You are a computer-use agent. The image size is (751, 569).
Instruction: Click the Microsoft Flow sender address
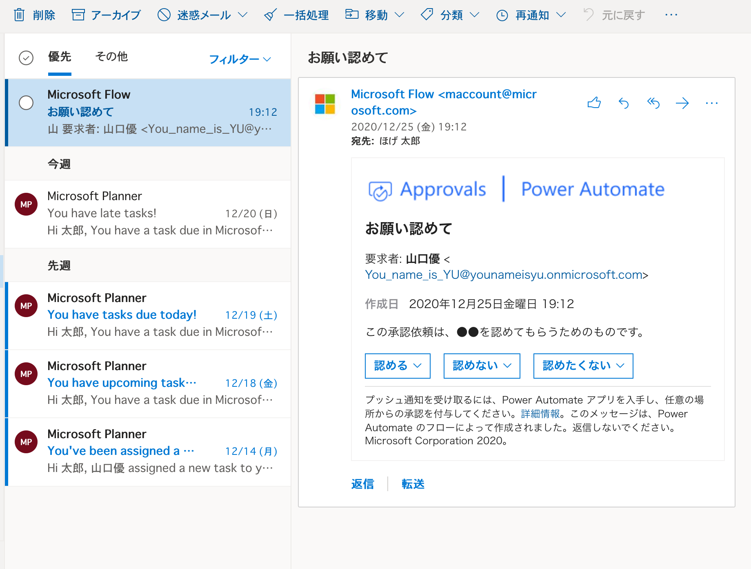[x=444, y=102]
